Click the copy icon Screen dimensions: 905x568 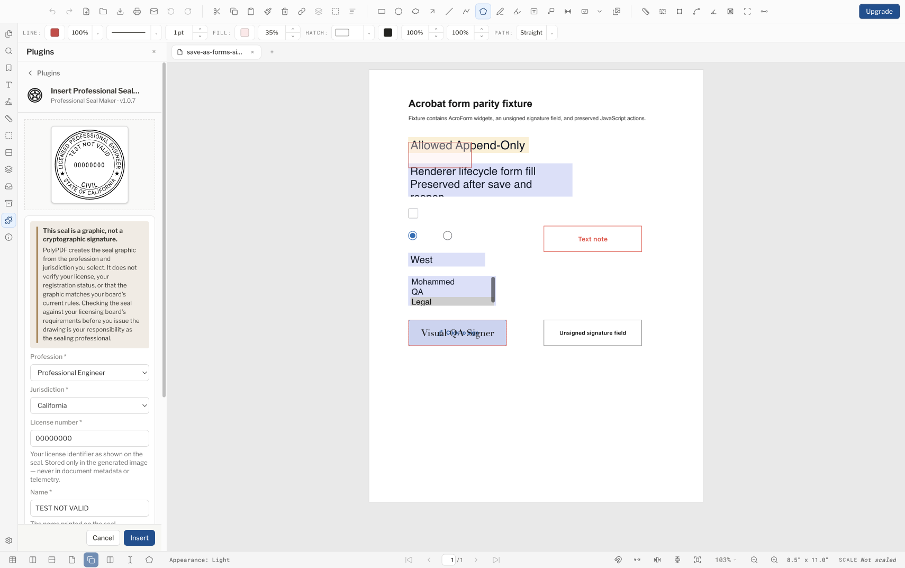pos(234,11)
